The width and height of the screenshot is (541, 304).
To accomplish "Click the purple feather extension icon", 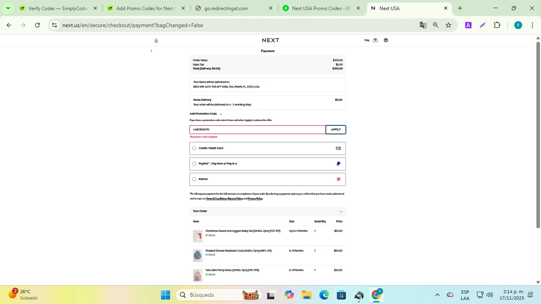I will [483, 25].
